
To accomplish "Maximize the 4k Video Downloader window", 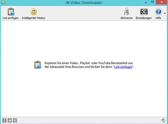I will pos(153,2).
